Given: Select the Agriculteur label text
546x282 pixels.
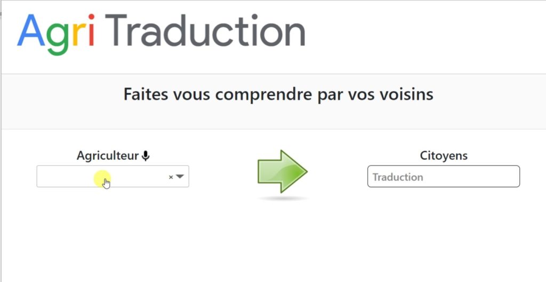Looking at the screenshot, I should (x=108, y=156).
